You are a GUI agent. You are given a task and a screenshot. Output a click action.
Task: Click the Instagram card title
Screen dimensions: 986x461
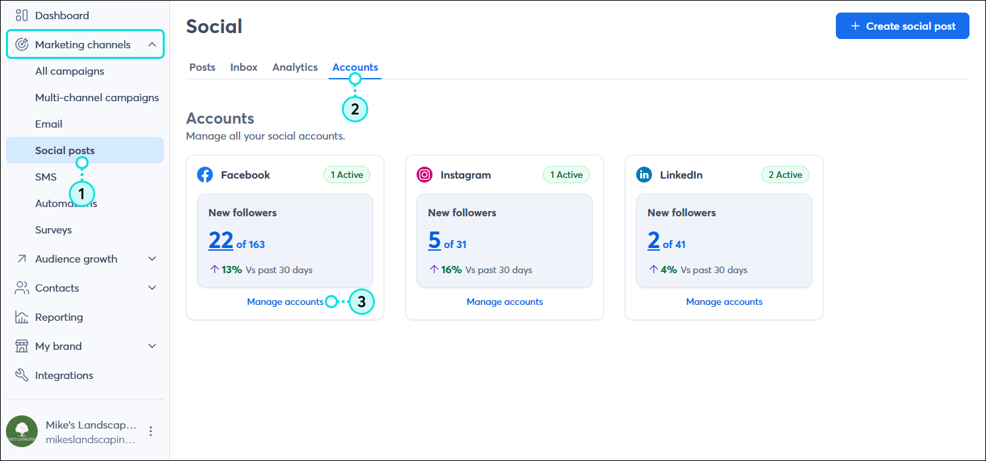(x=466, y=175)
